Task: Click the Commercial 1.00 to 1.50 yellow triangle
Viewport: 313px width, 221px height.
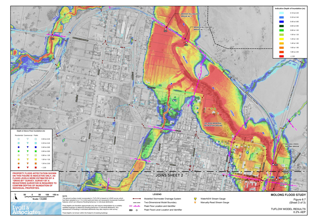Action: [x=28, y=160]
